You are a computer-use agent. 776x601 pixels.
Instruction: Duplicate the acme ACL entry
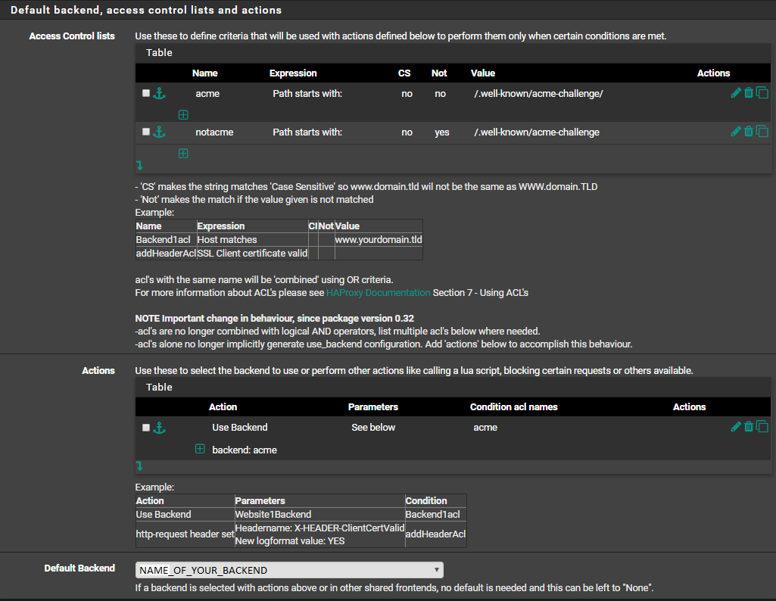[762, 93]
